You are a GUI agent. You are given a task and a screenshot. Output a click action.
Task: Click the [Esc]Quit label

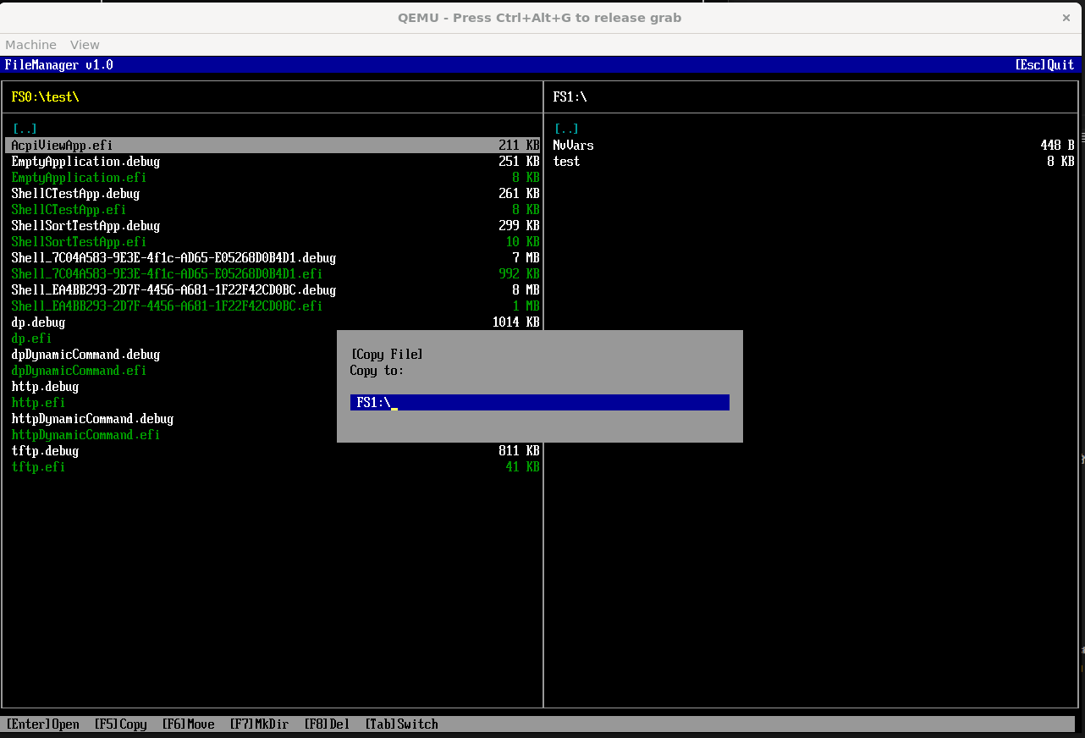tap(1044, 65)
